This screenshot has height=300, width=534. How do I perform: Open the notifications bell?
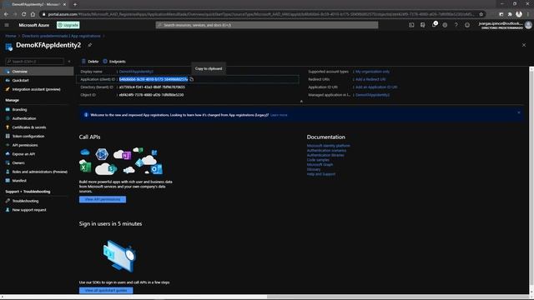click(x=434, y=25)
